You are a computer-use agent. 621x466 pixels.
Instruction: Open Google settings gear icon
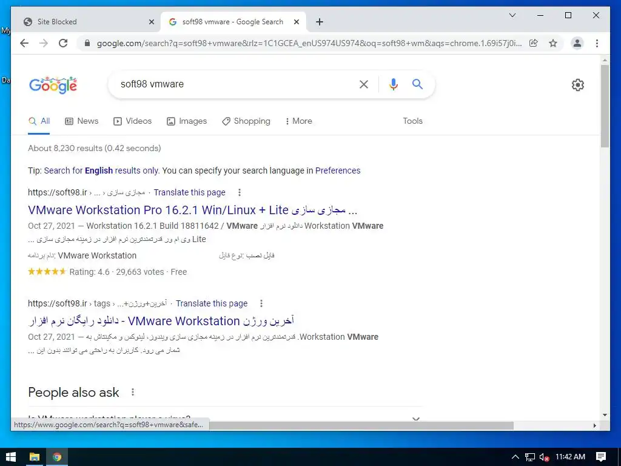coord(578,84)
